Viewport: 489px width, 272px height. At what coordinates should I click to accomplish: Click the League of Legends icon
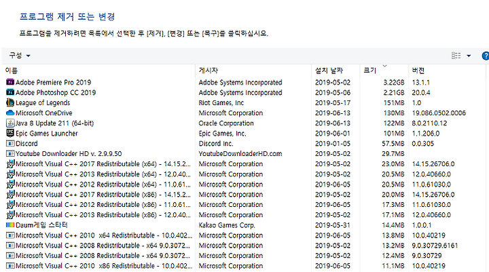click(10, 102)
